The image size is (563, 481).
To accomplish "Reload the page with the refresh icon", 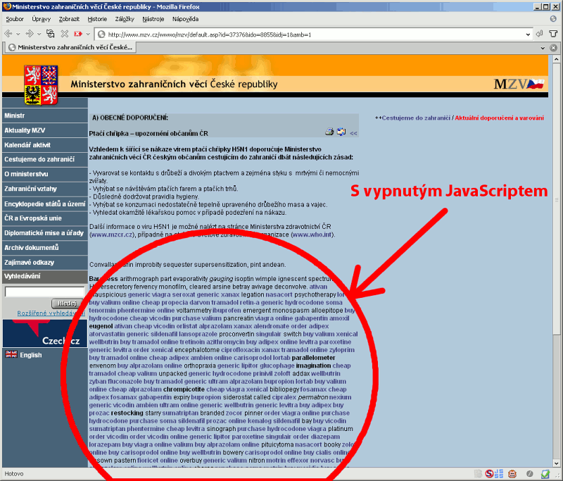I will click(x=50, y=34).
